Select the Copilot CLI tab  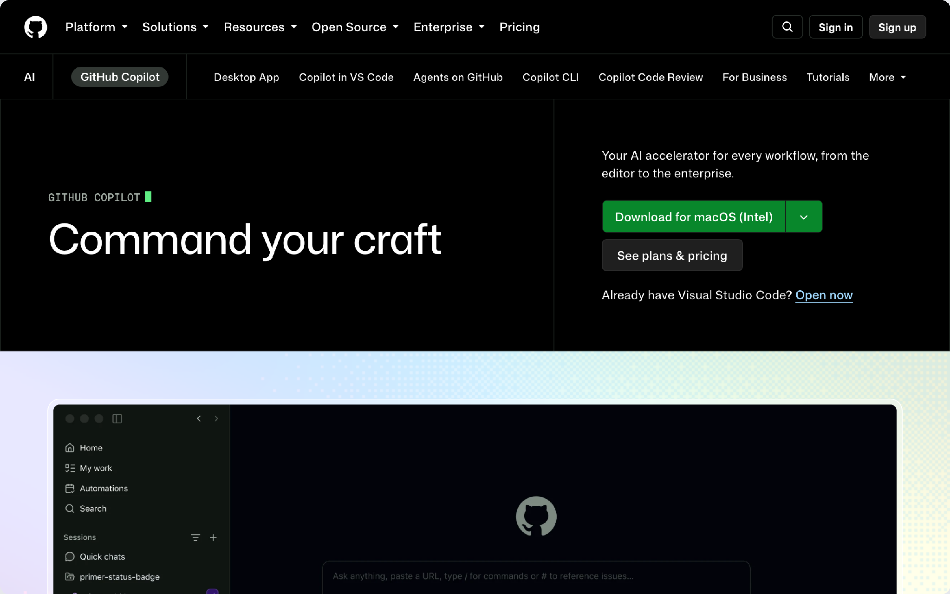click(x=551, y=77)
